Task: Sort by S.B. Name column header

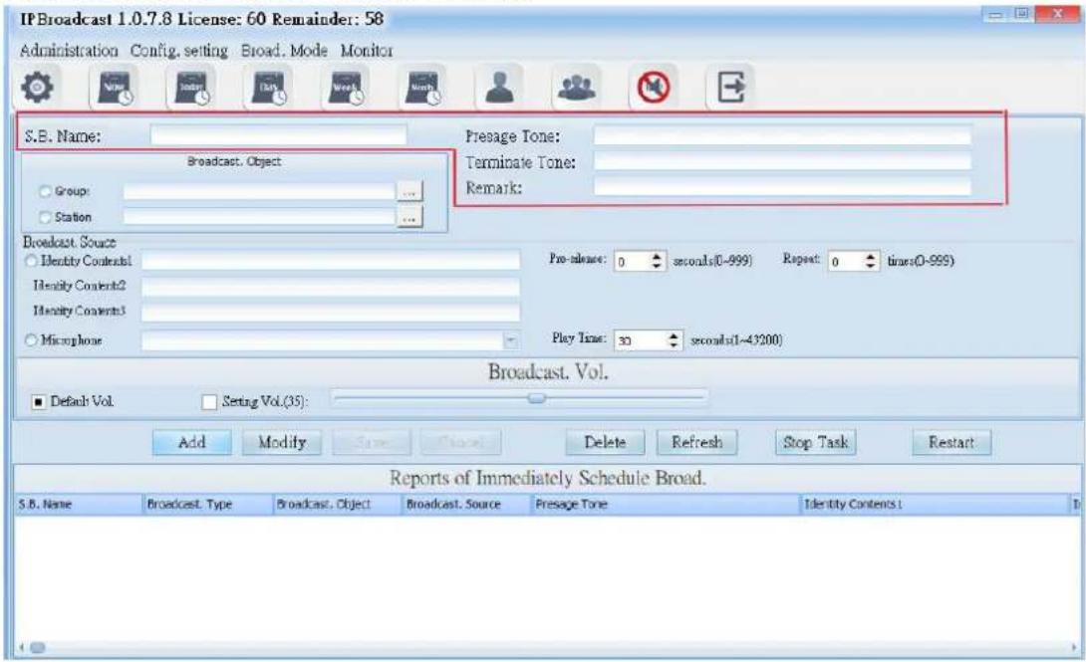Action: coord(79,505)
